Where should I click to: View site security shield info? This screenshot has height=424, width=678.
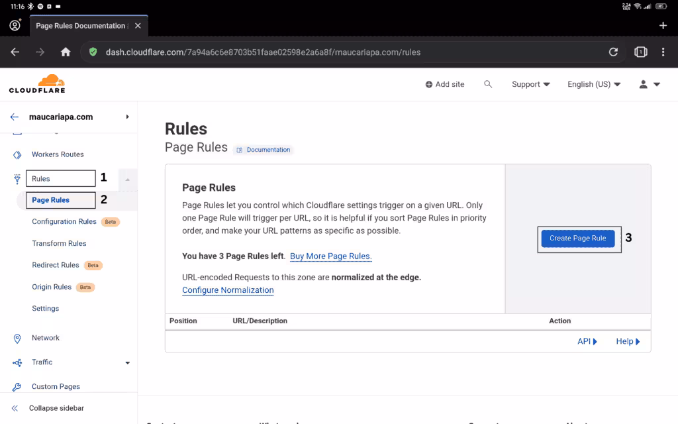click(93, 52)
